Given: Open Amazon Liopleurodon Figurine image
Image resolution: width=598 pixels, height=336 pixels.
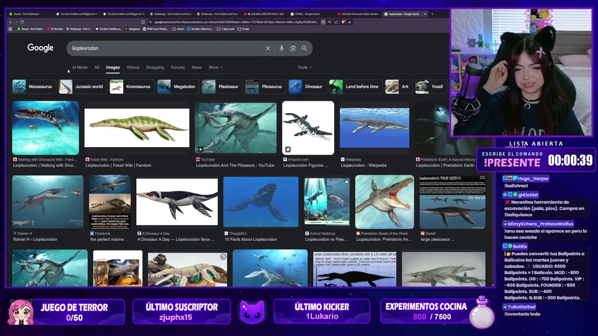Looking at the screenshot, I should pyautogui.click(x=308, y=128).
